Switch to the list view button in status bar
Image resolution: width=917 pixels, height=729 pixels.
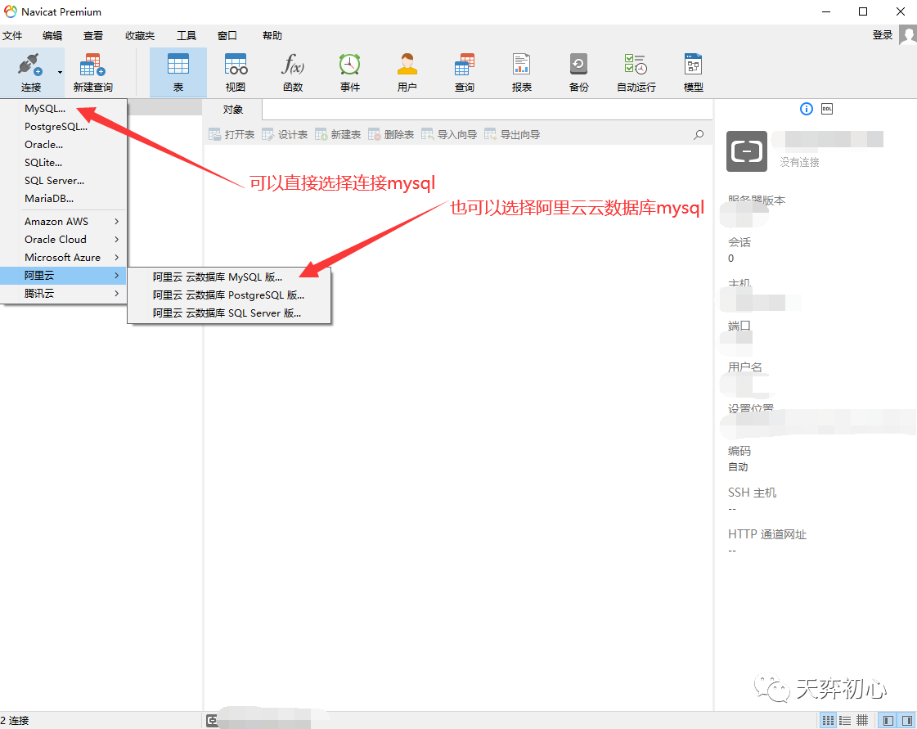[x=845, y=720]
